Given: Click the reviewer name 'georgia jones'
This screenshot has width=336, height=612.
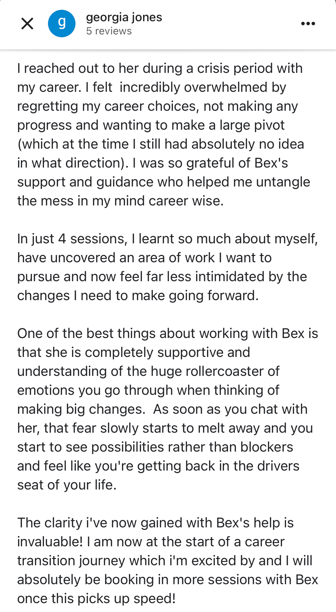Looking at the screenshot, I should [124, 17].
